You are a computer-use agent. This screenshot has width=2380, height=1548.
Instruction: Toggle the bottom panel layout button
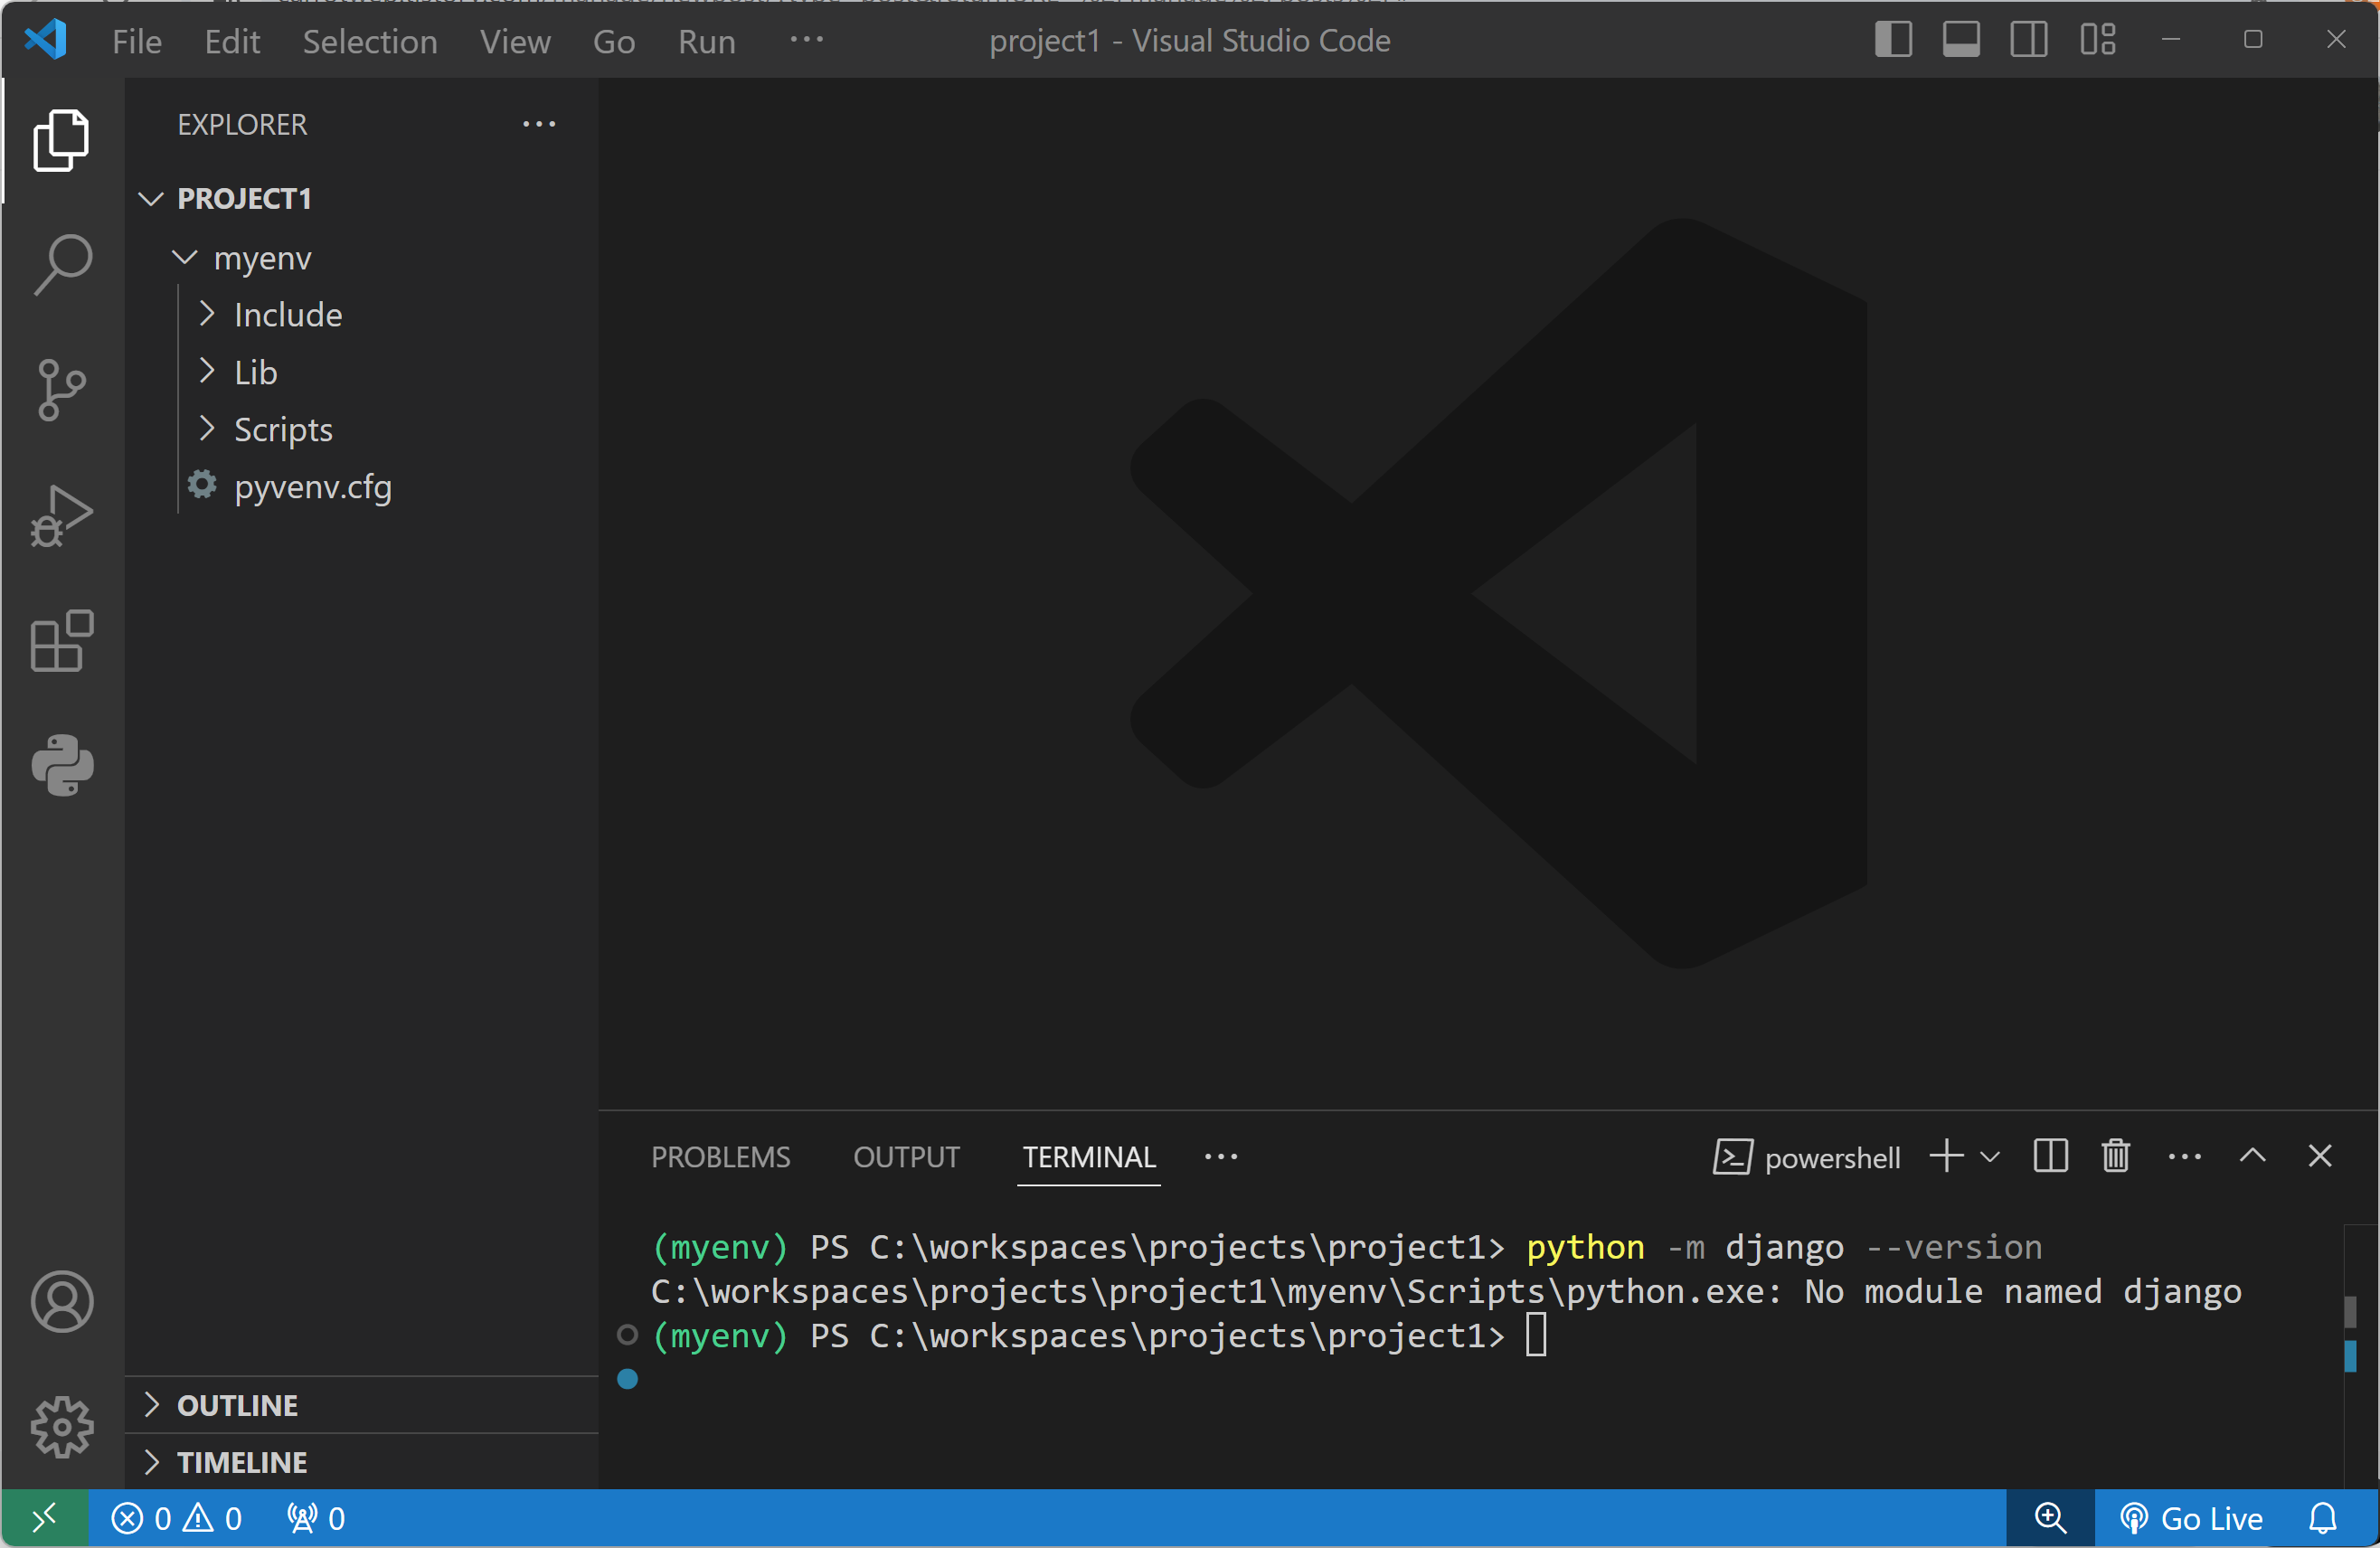pos(1961,40)
